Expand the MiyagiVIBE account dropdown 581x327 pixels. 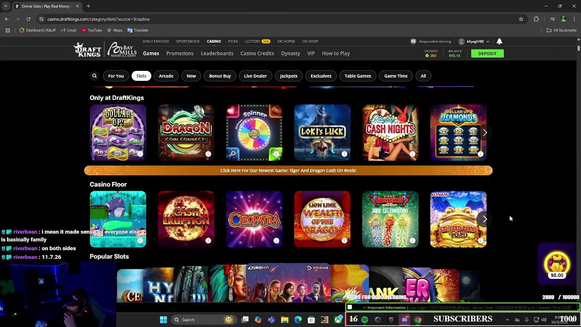pos(487,42)
